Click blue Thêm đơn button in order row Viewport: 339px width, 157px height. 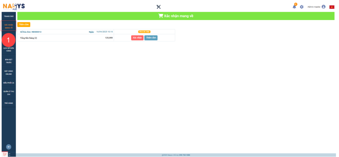point(151,38)
